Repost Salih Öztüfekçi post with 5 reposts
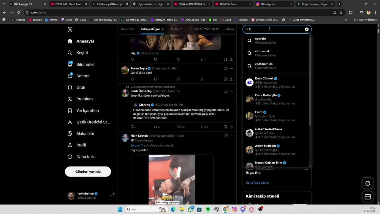The image size is (380, 214). pos(157,127)
